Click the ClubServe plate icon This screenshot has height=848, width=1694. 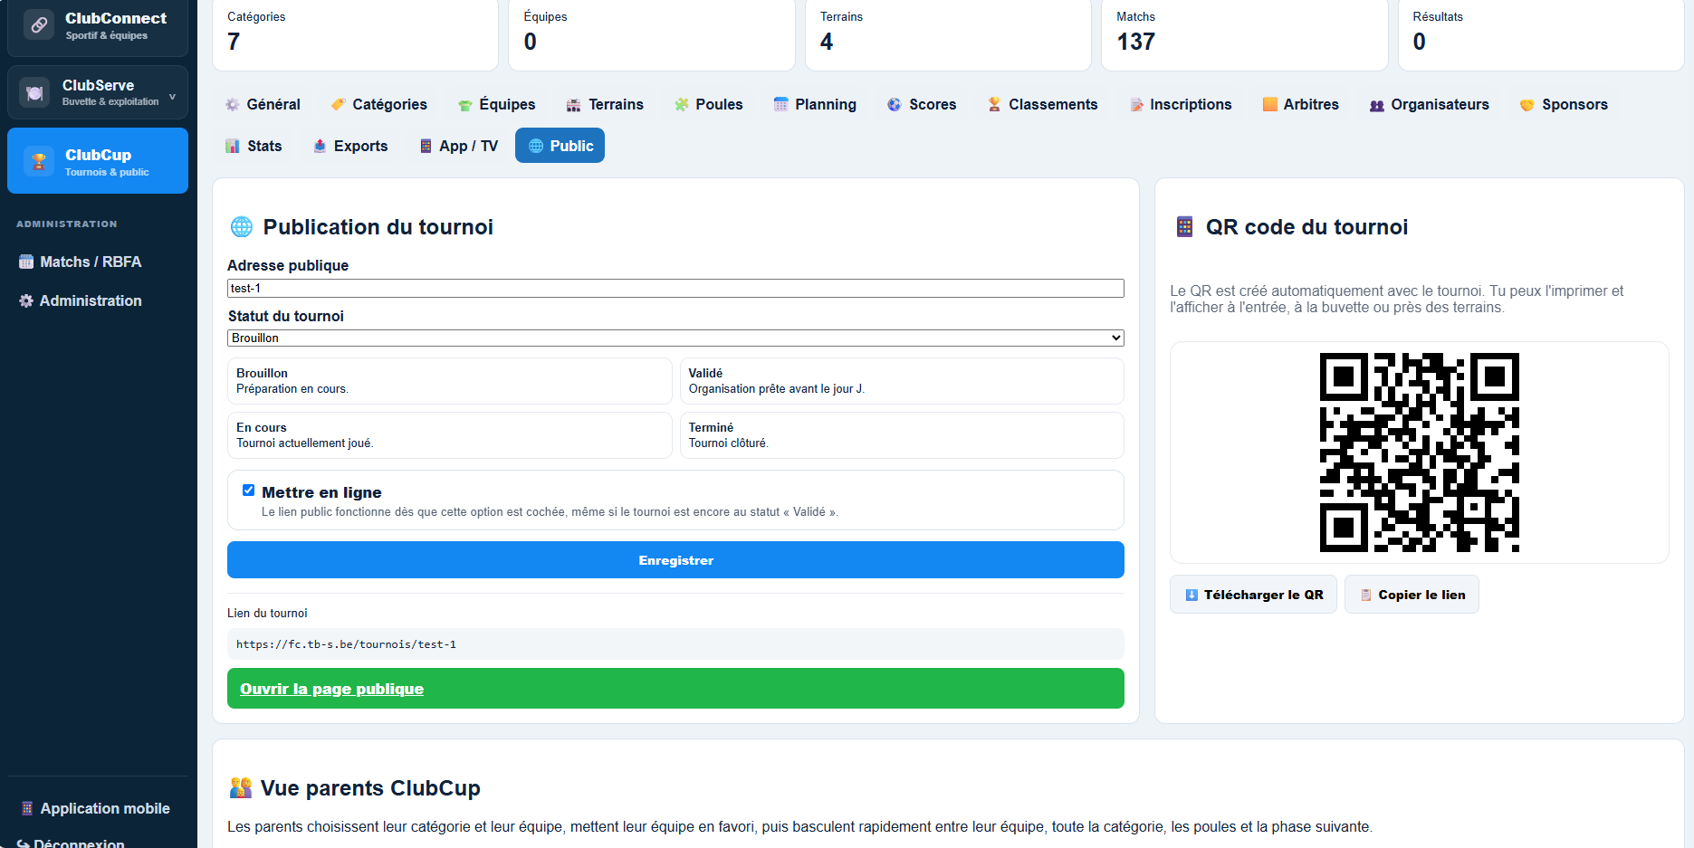click(34, 92)
